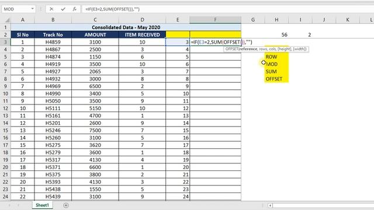
Task: Select track number cell H4932
Action: [53, 79]
